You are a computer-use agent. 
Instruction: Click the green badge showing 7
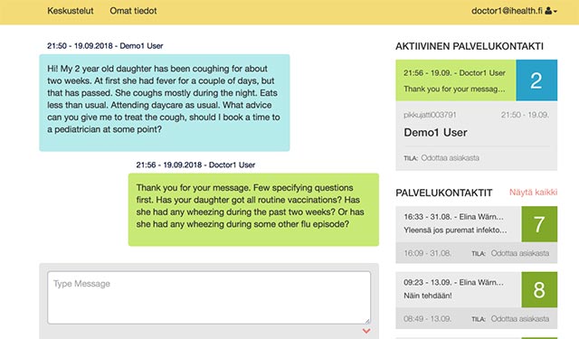539,224
